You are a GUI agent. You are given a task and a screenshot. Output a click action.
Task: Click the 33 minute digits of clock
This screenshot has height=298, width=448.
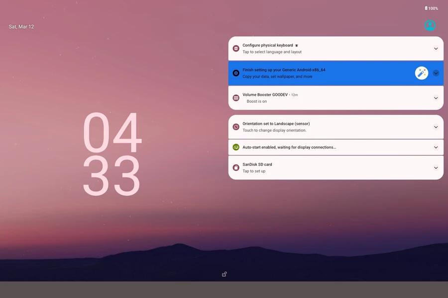coord(112,175)
